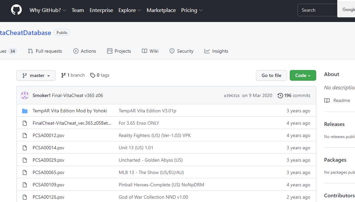Open the Security tab

coord(181,51)
